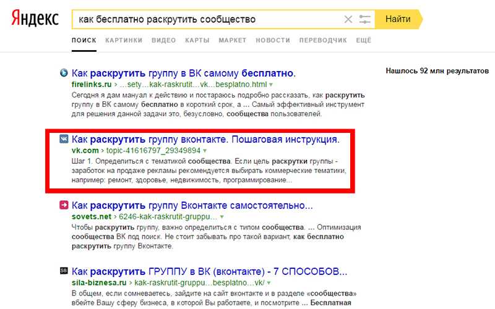Open result 'Как раскрутить группу в ВК самому бесплатно'
The width and height of the screenshot is (495, 309).
183,73
